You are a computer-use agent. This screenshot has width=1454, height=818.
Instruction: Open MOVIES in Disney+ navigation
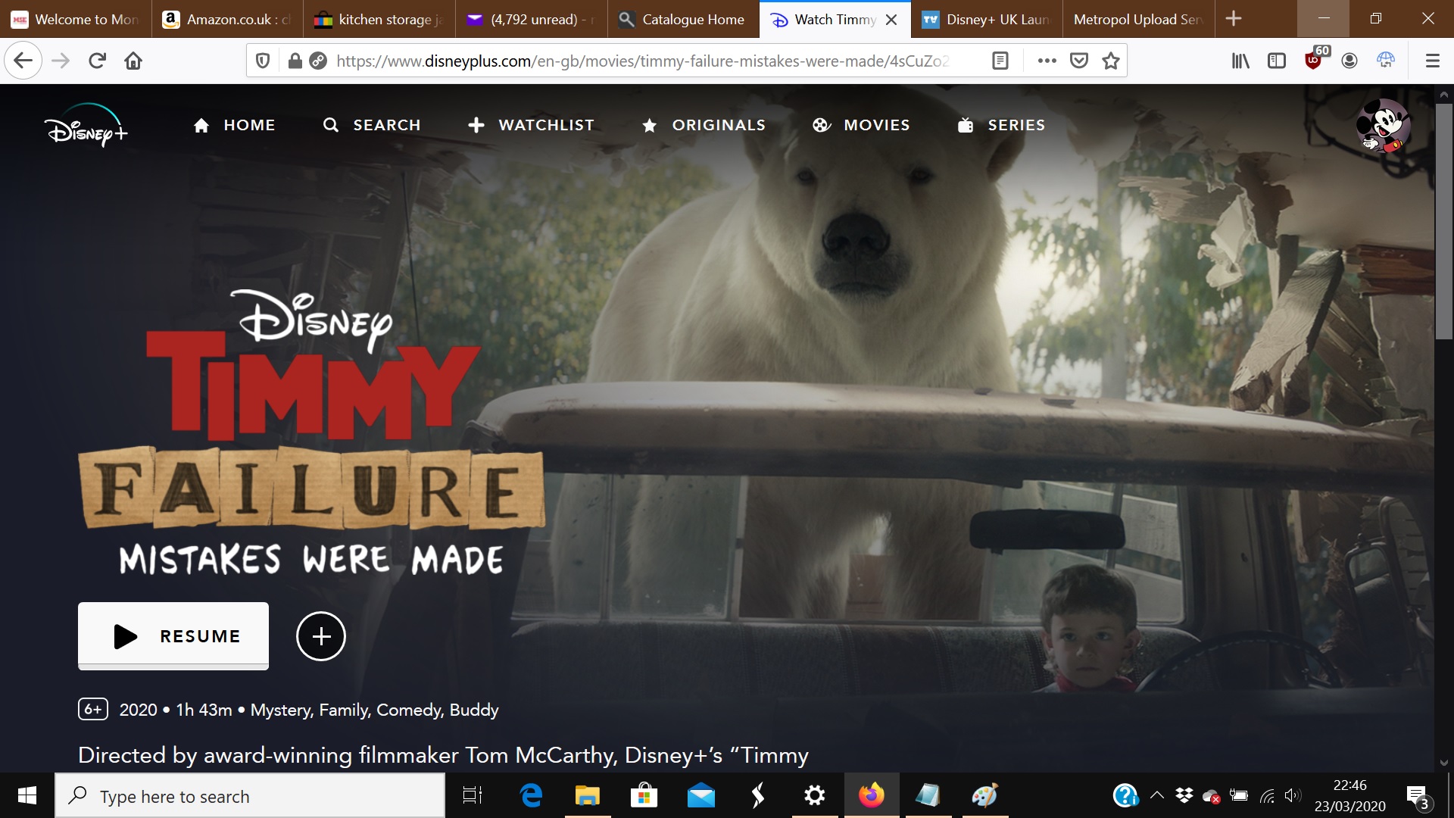pyautogui.click(x=861, y=125)
